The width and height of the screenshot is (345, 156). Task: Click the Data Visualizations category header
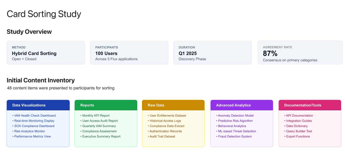(x=38, y=105)
